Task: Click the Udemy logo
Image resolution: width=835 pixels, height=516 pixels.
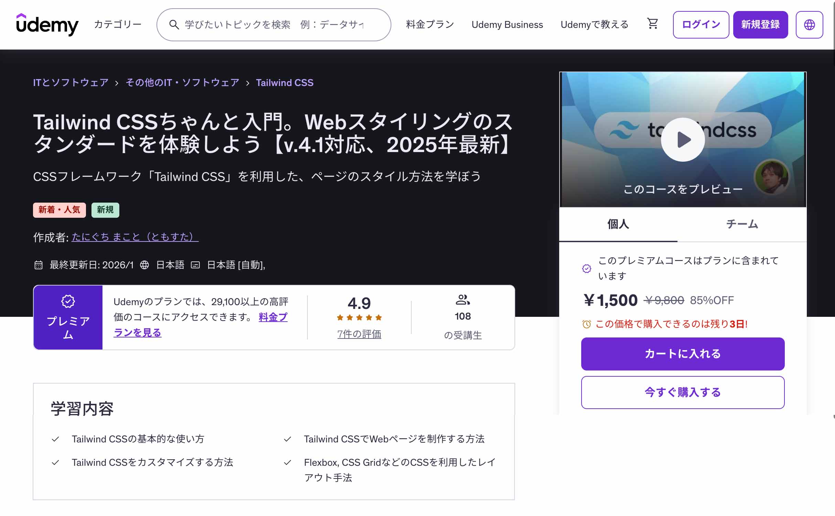Action: (x=47, y=24)
